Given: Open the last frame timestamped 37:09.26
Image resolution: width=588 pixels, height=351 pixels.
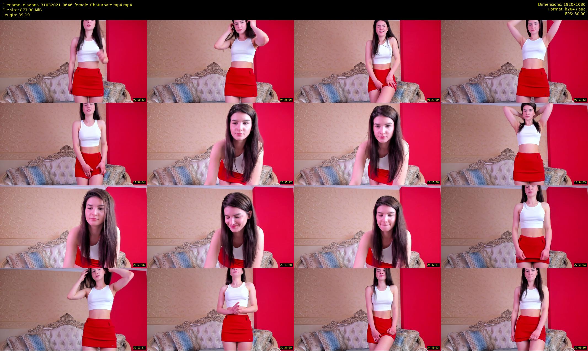Looking at the screenshot, I should coord(514,309).
